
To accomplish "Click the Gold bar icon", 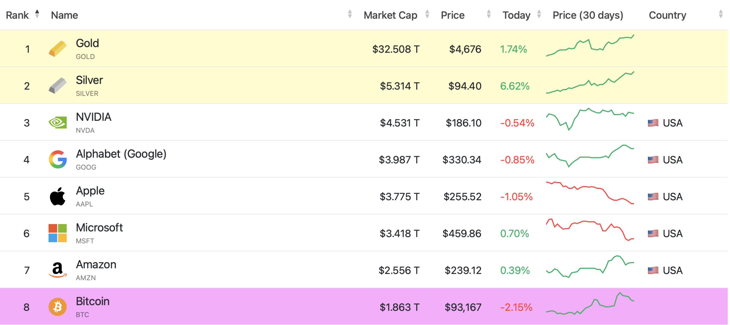I will pos(57,48).
